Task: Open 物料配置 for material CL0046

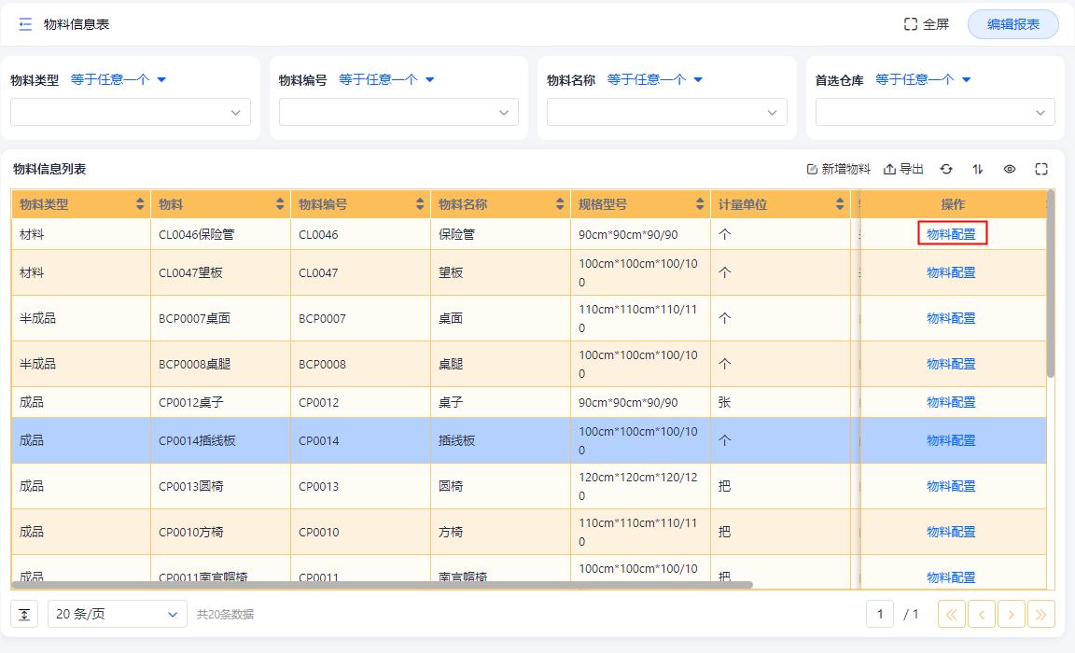Action: (951, 234)
